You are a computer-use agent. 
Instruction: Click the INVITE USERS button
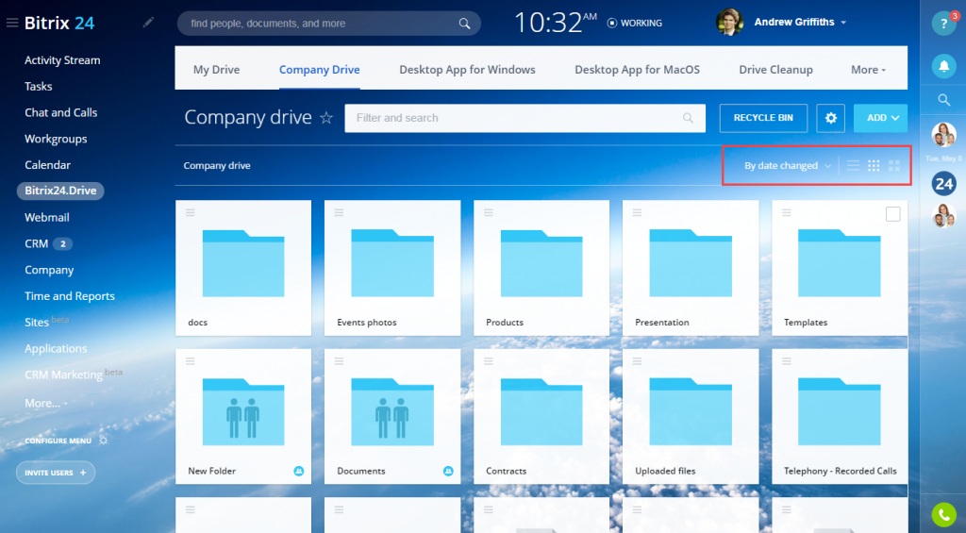point(56,473)
